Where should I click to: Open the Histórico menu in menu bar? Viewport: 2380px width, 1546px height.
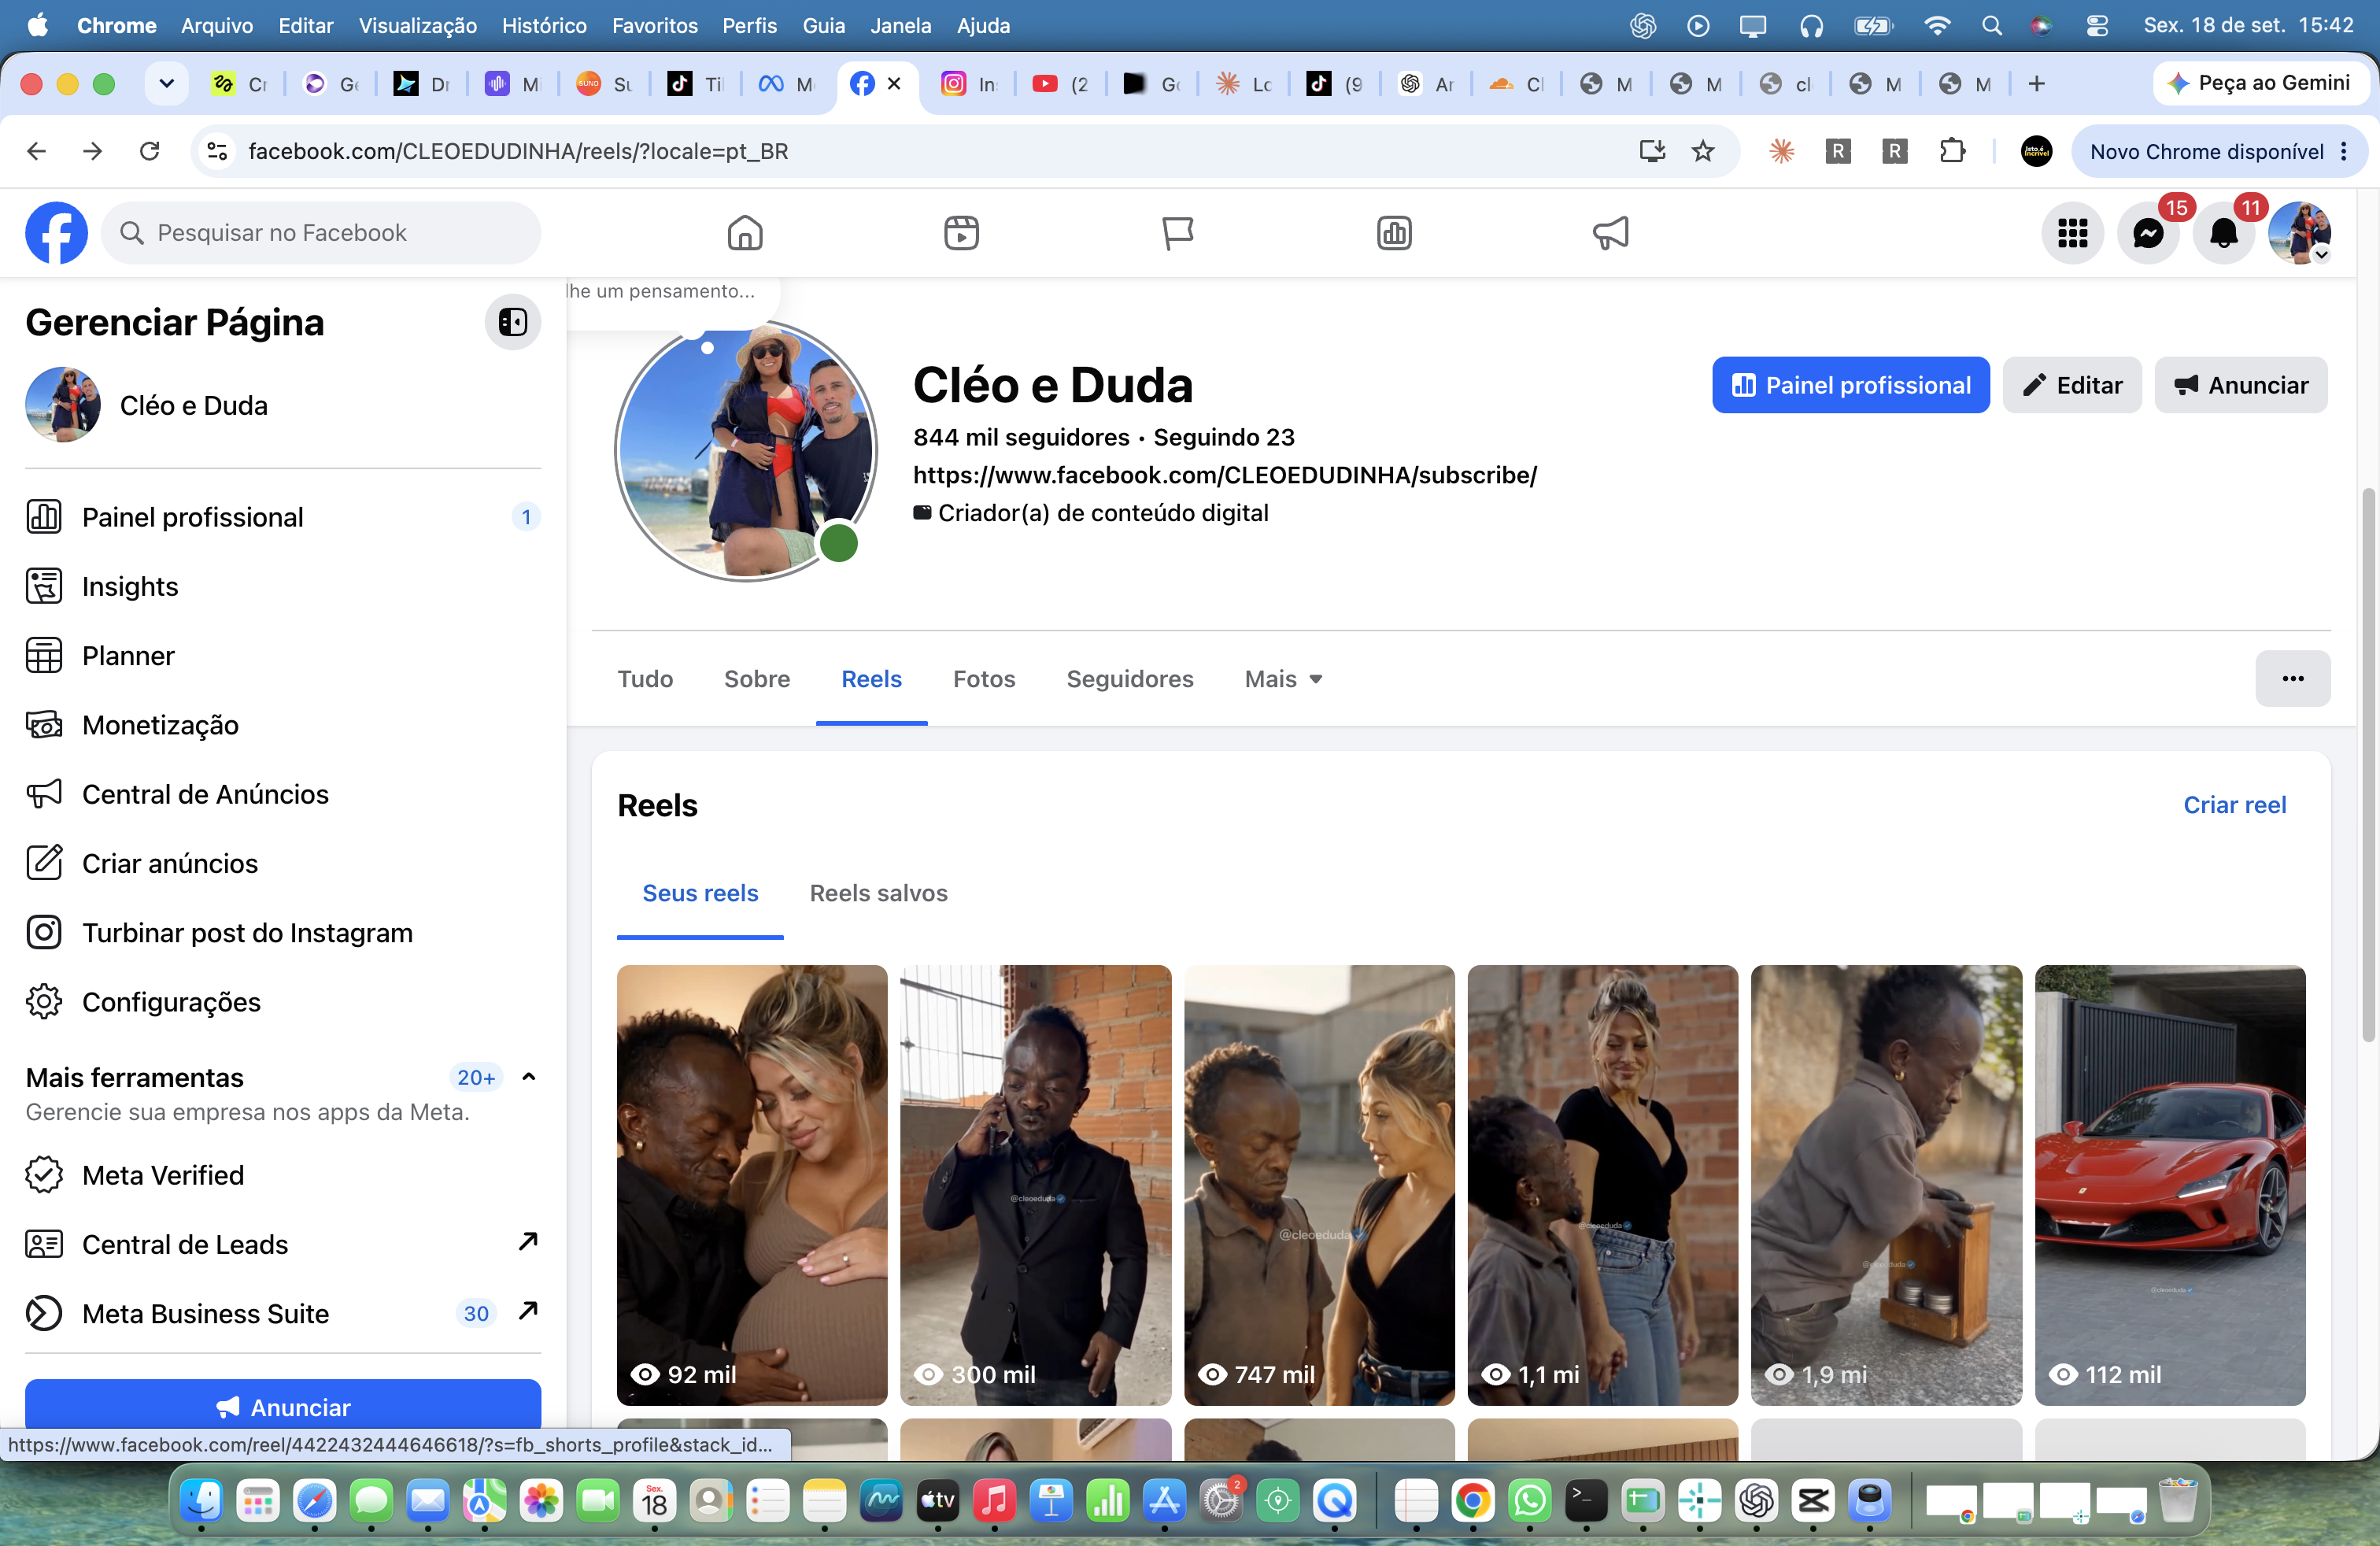544,25
